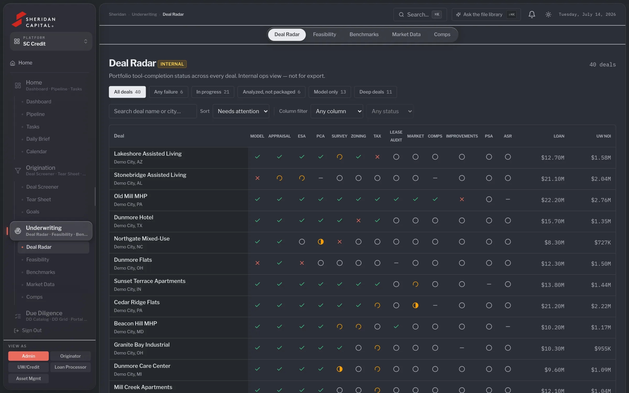Switch to the Comps tab
Screen dimensions: 629x393
point(442,35)
